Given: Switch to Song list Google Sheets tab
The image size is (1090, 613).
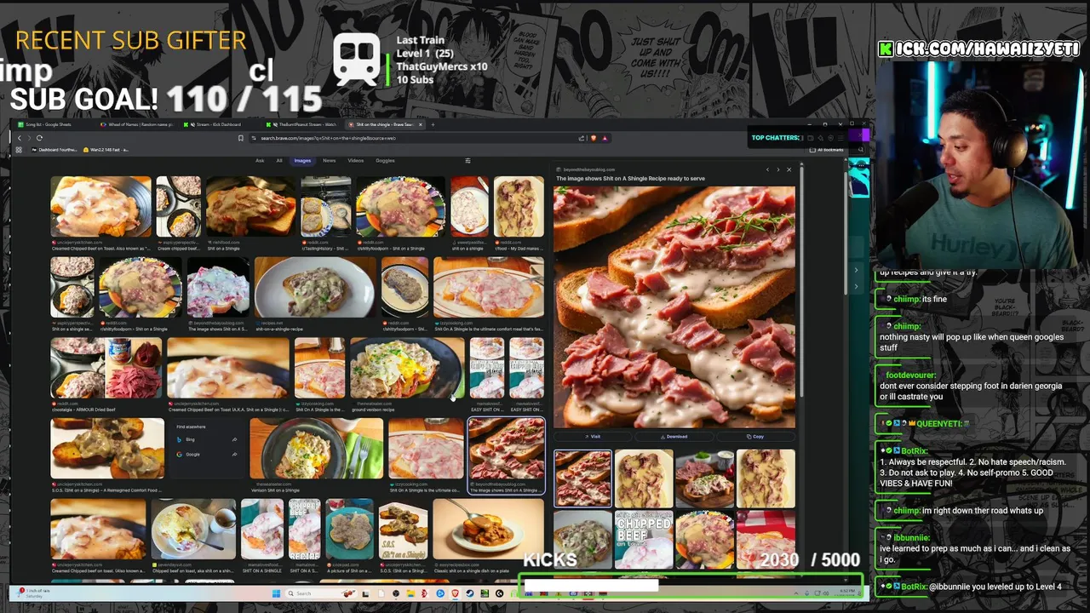Looking at the screenshot, I should (x=52, y=124).
